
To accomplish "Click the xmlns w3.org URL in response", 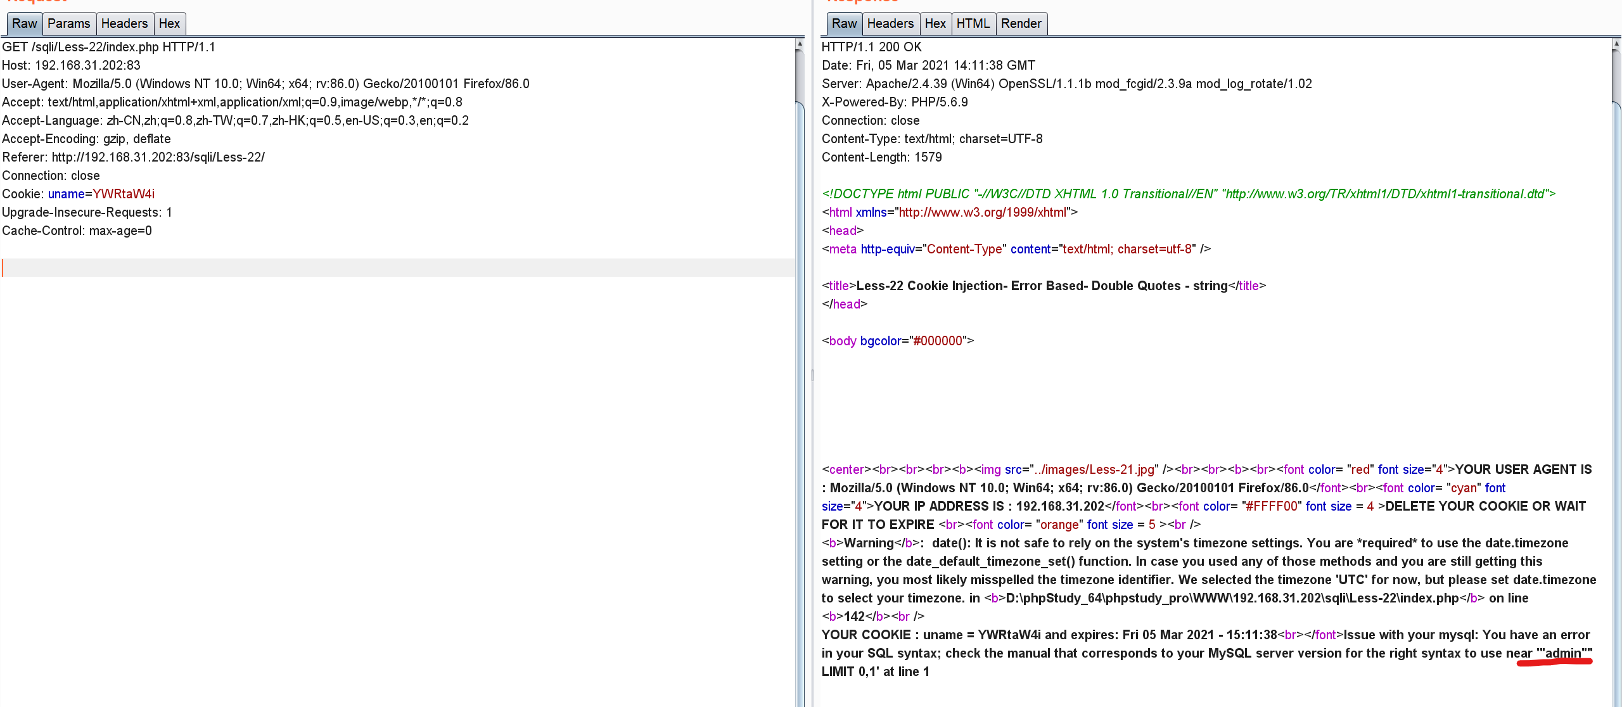I will click(x=982, y=212).
